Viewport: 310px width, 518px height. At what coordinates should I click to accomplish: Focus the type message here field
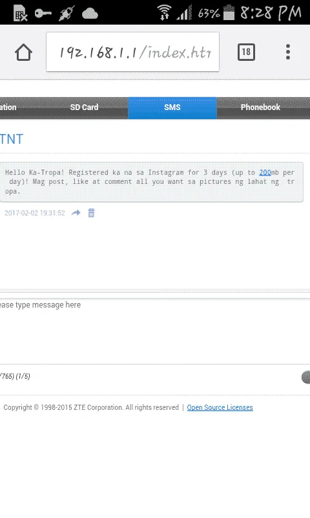coord(155,331)
